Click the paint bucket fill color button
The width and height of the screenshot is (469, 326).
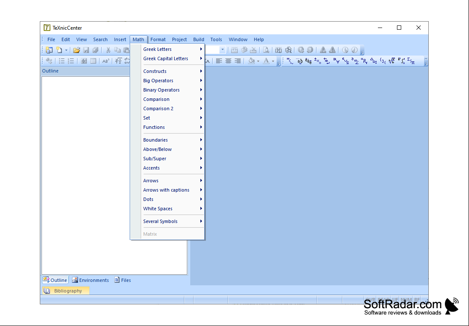coord(252,61)
